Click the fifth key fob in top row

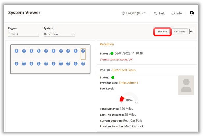(46, 51)
